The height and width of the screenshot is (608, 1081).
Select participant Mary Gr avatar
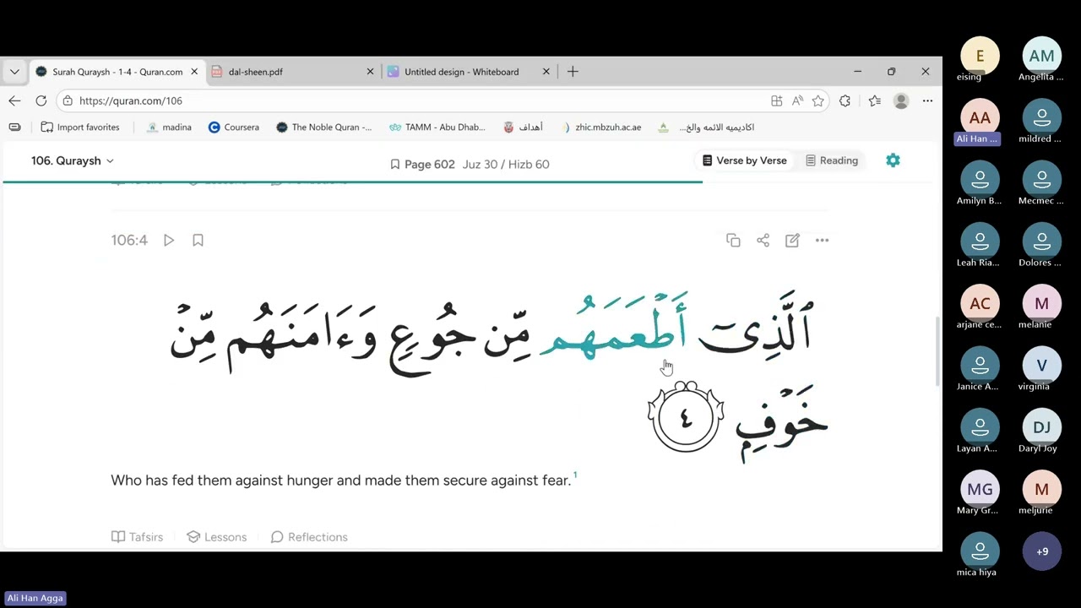(980, 489)
